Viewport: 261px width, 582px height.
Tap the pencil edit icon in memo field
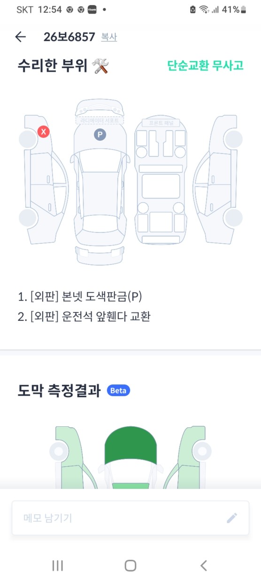tap(232, 518)
